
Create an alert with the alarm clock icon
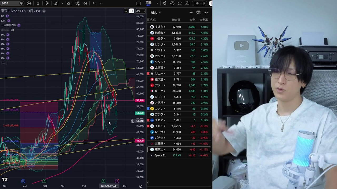coord(77,3)
